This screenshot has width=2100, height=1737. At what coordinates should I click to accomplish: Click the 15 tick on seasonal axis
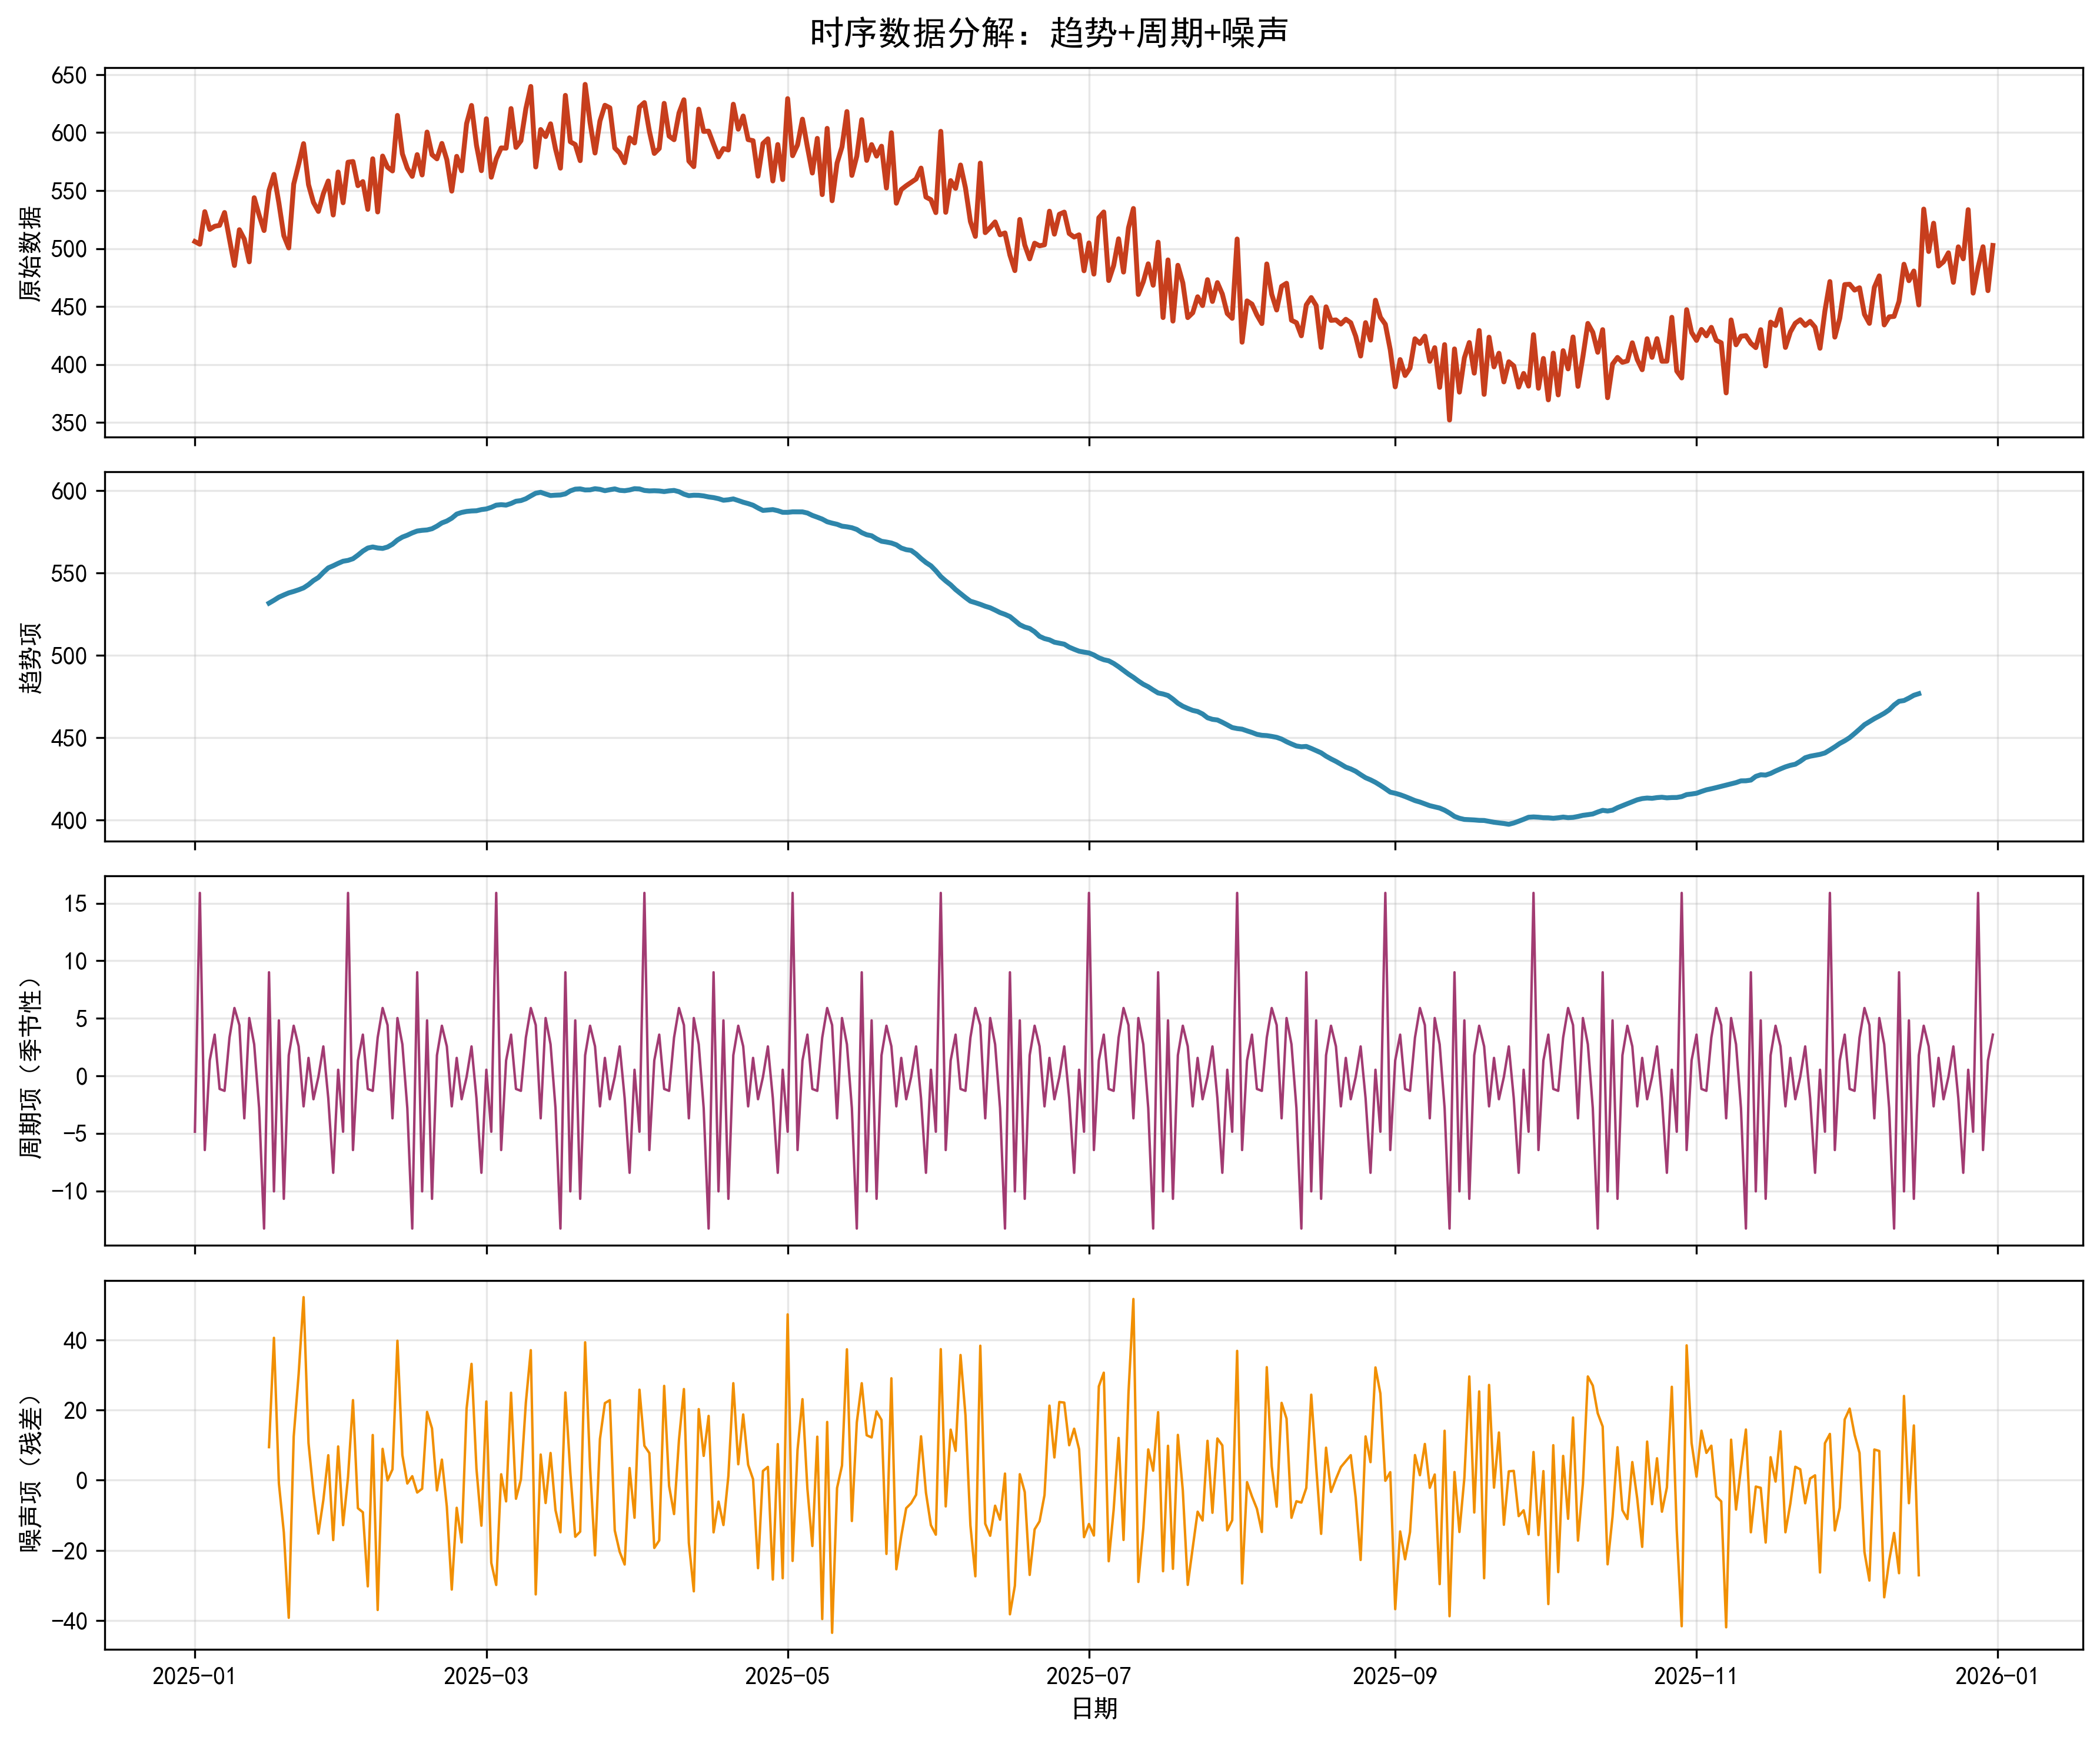76,903
